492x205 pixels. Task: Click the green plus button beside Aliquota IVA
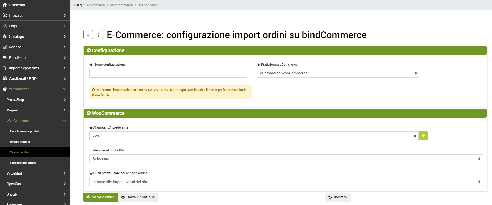click(x=423, y=136)
